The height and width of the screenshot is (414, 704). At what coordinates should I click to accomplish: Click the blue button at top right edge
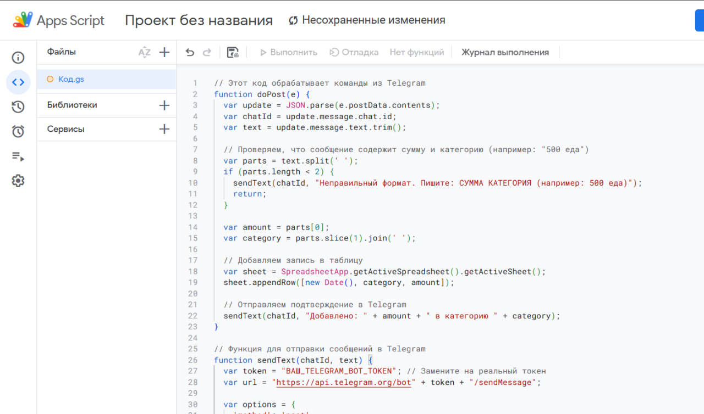700,20
